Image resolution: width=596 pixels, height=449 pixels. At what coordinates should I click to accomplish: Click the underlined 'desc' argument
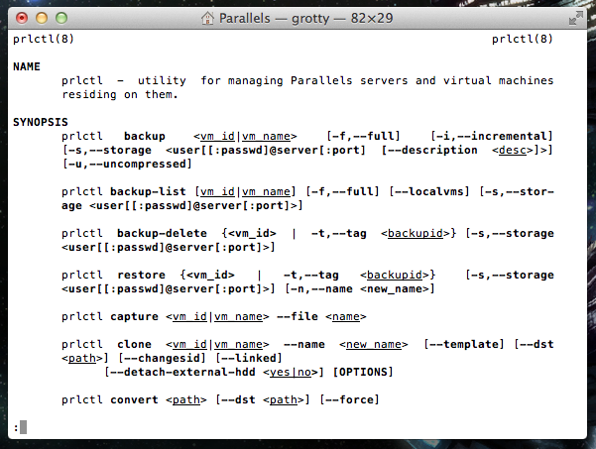point(513,151)
